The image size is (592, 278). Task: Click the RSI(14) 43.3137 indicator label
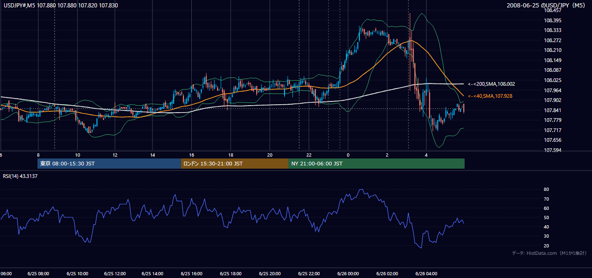20,177
